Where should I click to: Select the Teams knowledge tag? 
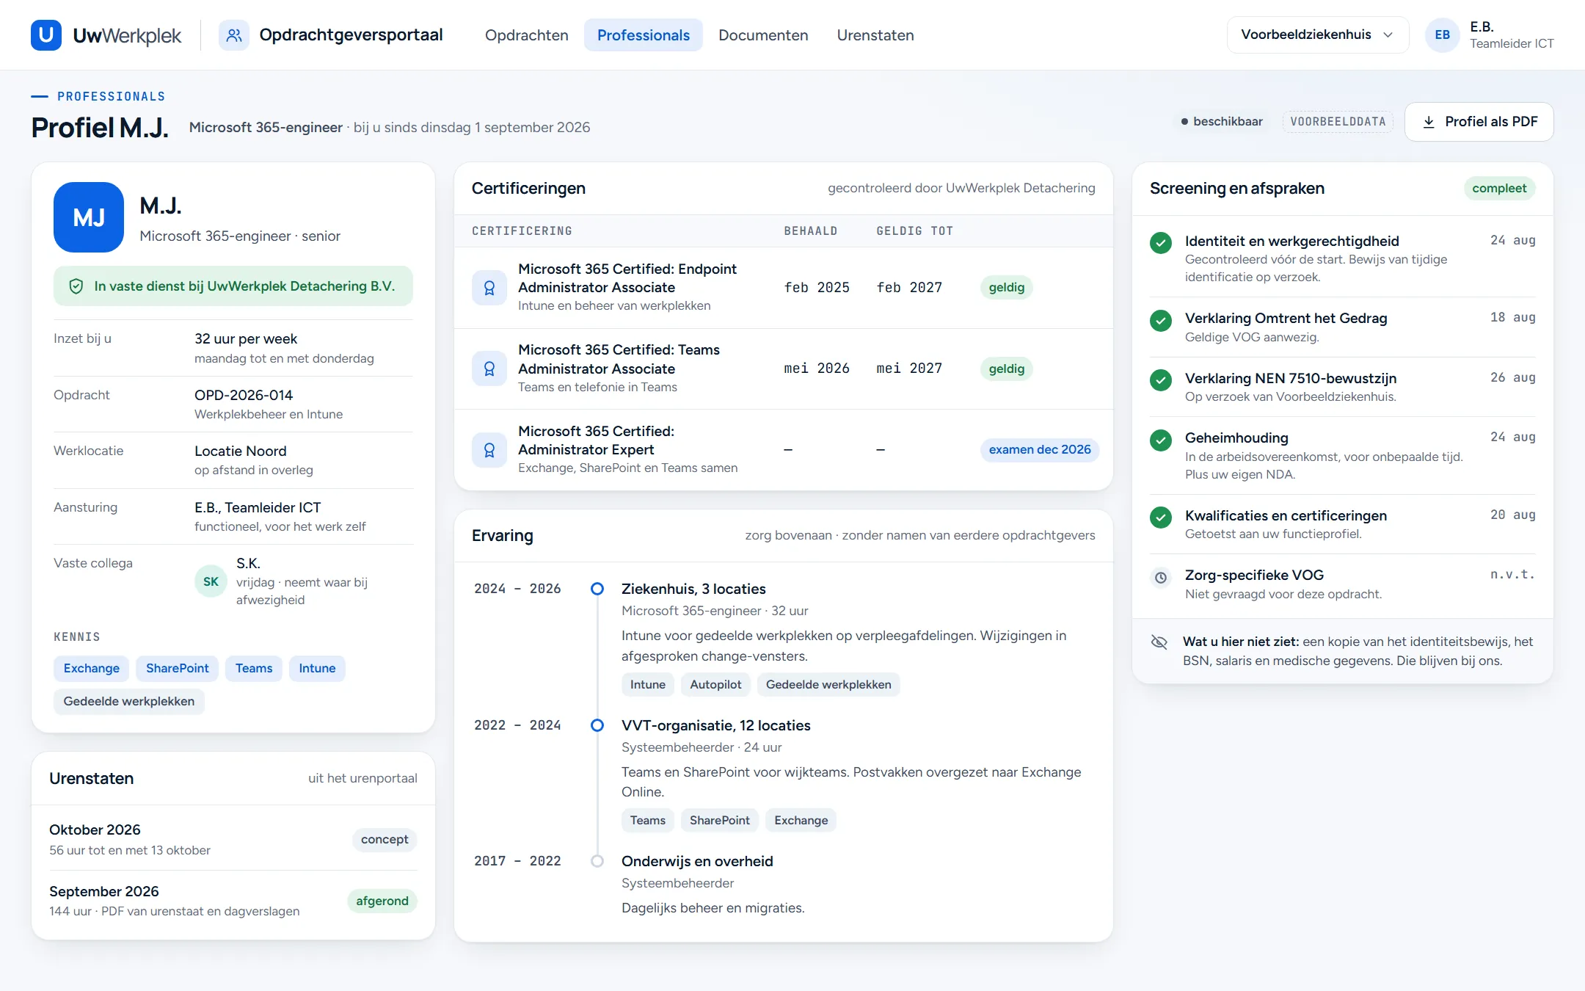pos(254,668)
